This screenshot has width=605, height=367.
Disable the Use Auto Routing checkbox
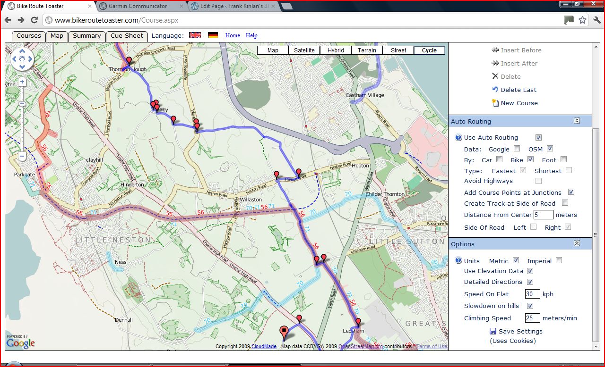(x=538, y=138)
